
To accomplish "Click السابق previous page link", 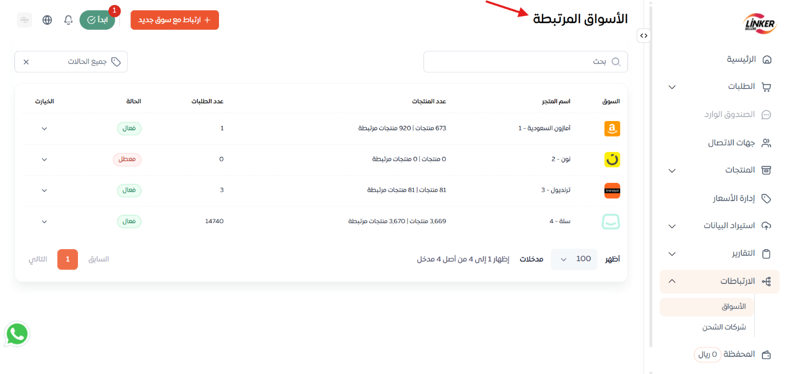I will 99,259.
